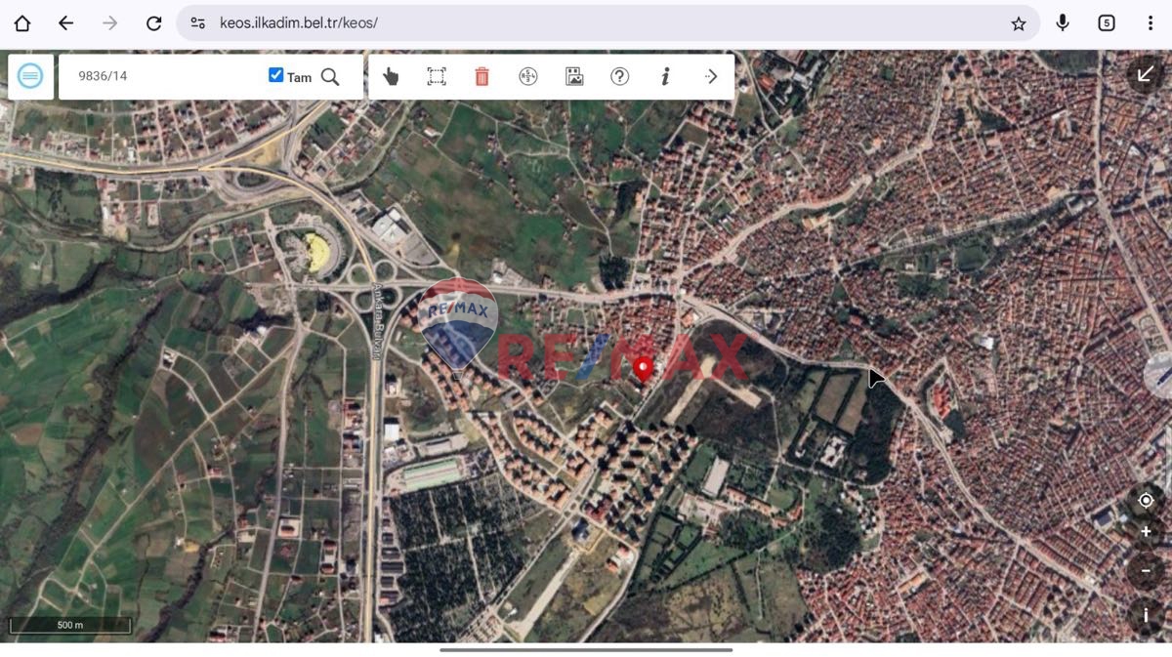Click the GPS locate icon on map
The image size is (1172, 657).
click(1147, 500)
